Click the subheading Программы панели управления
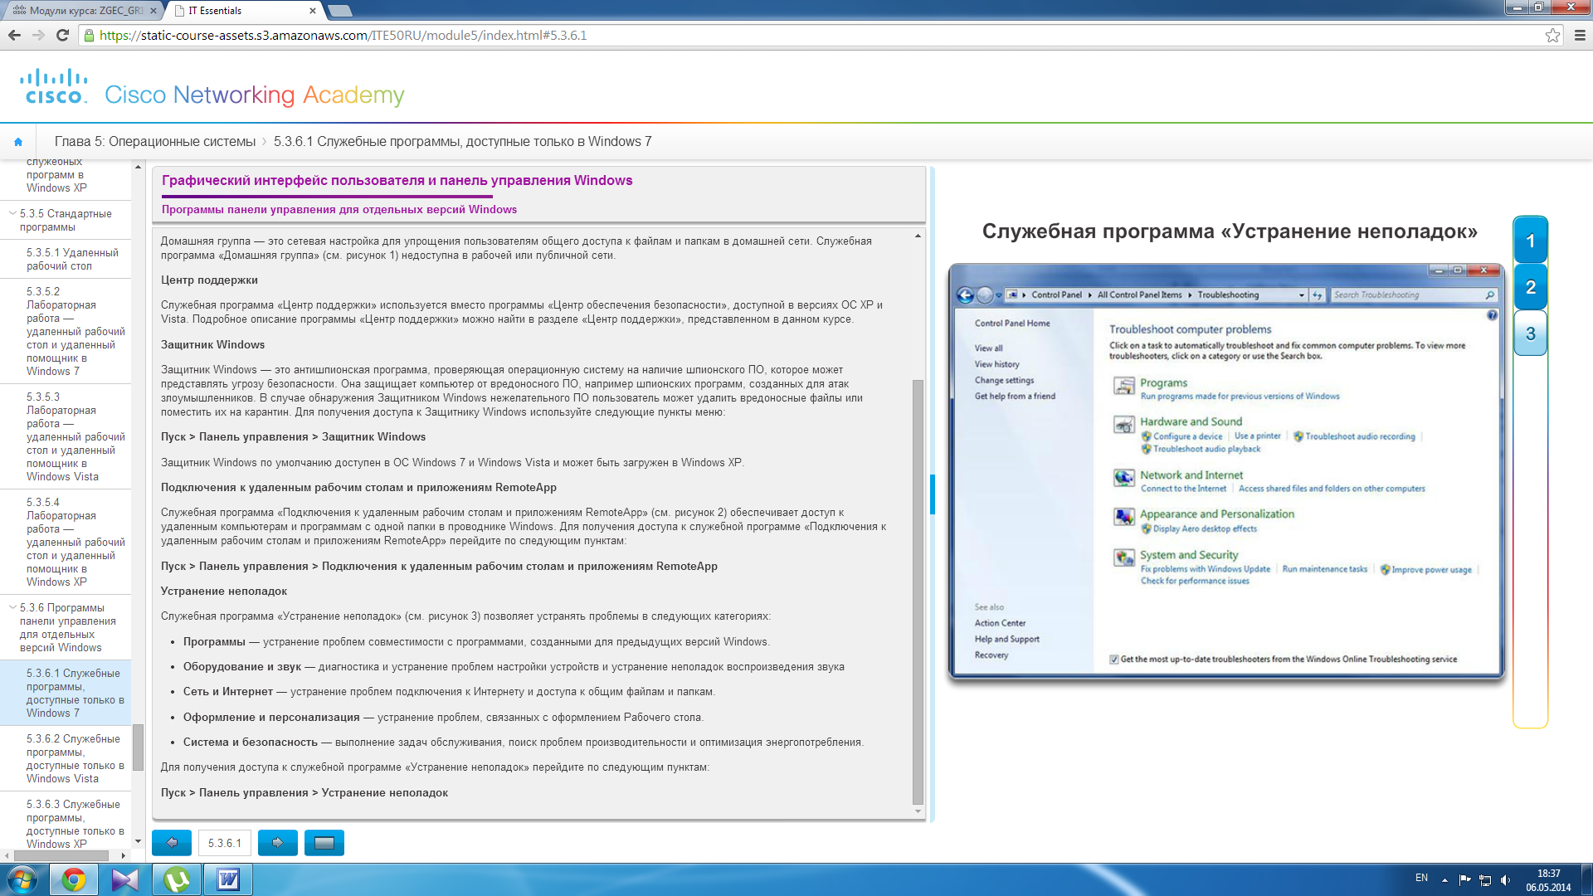 (339, 210)
